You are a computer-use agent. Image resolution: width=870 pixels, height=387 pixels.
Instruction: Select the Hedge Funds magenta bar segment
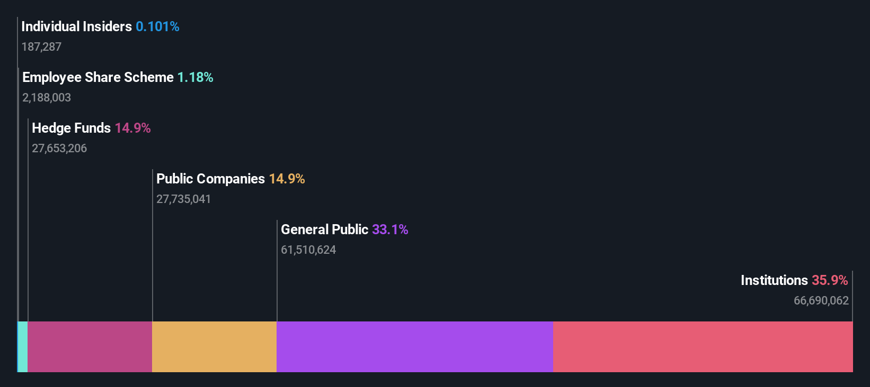(90, 347)
